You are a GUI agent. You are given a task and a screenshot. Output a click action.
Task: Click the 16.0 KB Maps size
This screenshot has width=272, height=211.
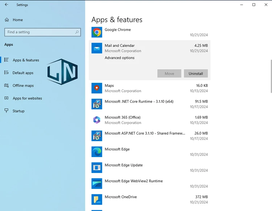click(x=202, y=85)
